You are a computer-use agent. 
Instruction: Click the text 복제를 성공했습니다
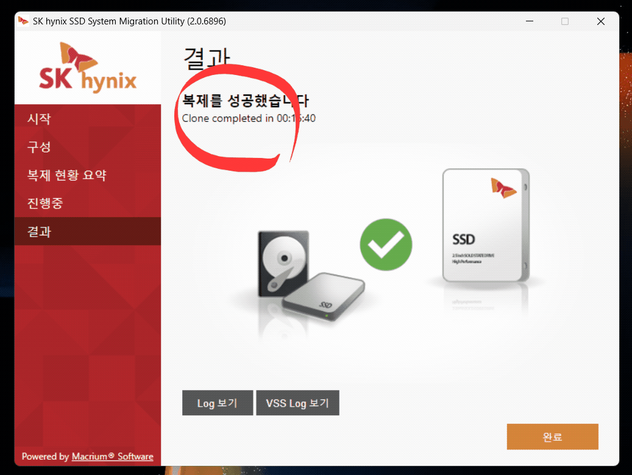[x=246, y=101]
